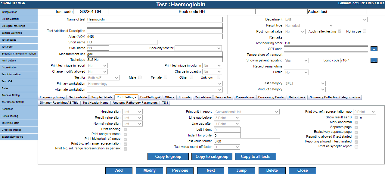Click the Copy to all tests button
This screenshot has height=175, width=385.
click(x=256, y=156)
